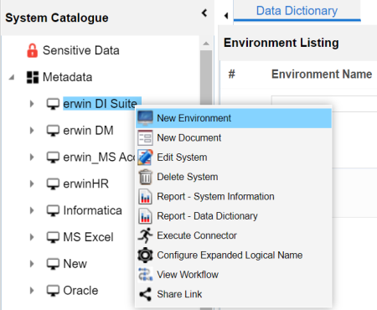Click the red Sensitive Data lock icon
377x310 pixels.
(x=32, y=50)
